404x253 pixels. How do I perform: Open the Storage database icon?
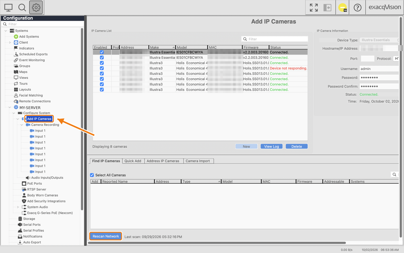tap(20, 219)
